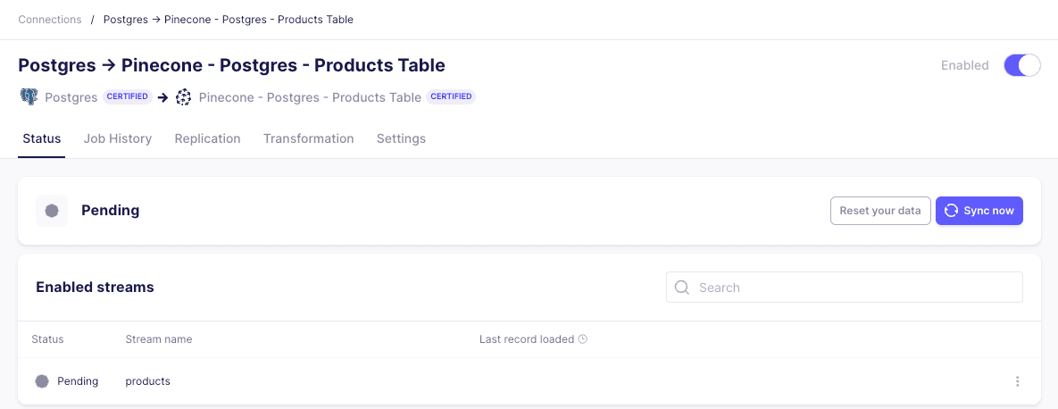This screenshot has height=409, width=1058.
Task: Click the CERTIFIED badge next to Postgres
Action: [x=128, y=96]
